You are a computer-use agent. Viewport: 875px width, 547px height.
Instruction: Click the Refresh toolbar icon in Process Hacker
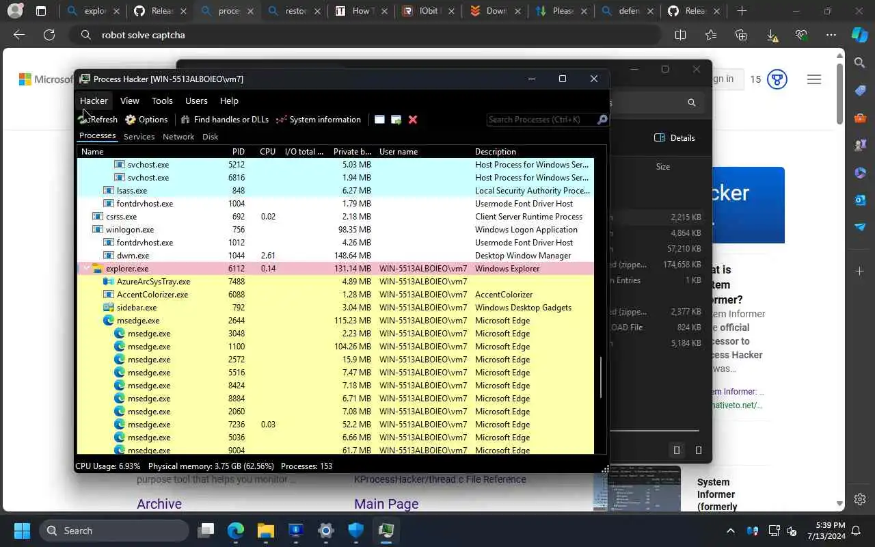click(x=85, y=120)
